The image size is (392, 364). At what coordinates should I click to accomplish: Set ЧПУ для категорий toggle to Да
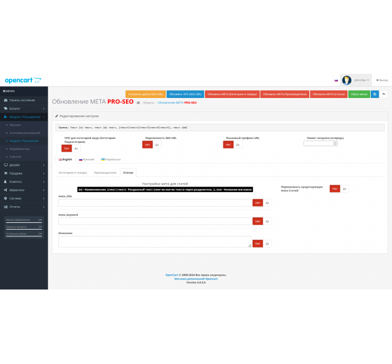pyautogui.click(x=76, y=148)
